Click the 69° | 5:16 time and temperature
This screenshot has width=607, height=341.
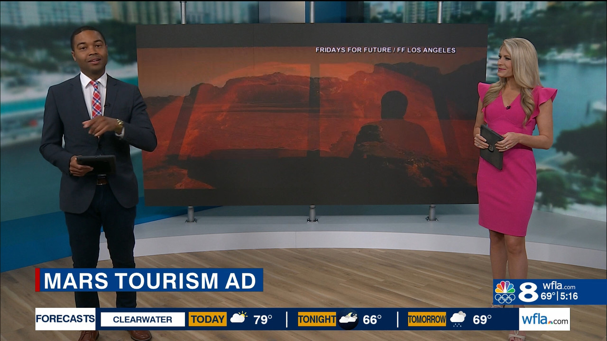560,296
